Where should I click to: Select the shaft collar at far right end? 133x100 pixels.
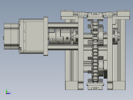(118, 36)
